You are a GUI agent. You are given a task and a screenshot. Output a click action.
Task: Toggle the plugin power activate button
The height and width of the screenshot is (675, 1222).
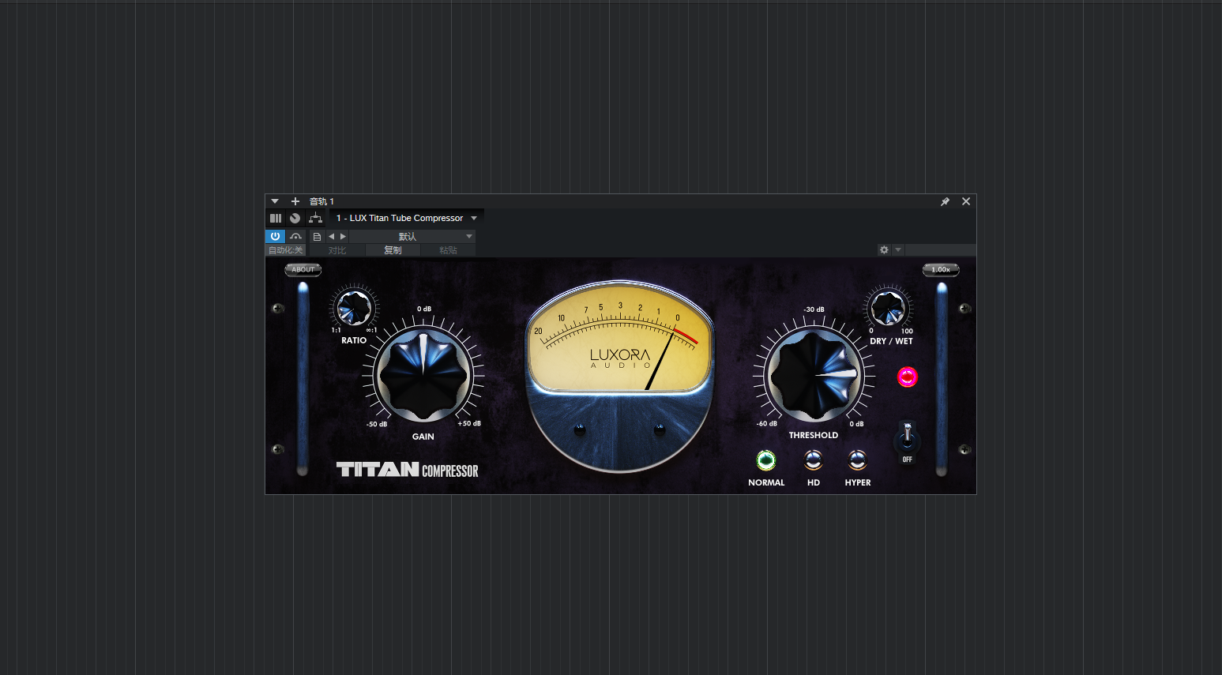pos(275,236)
